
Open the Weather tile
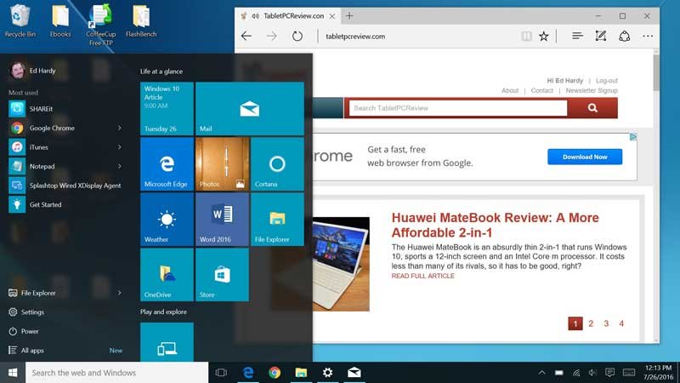coord(167,220)
